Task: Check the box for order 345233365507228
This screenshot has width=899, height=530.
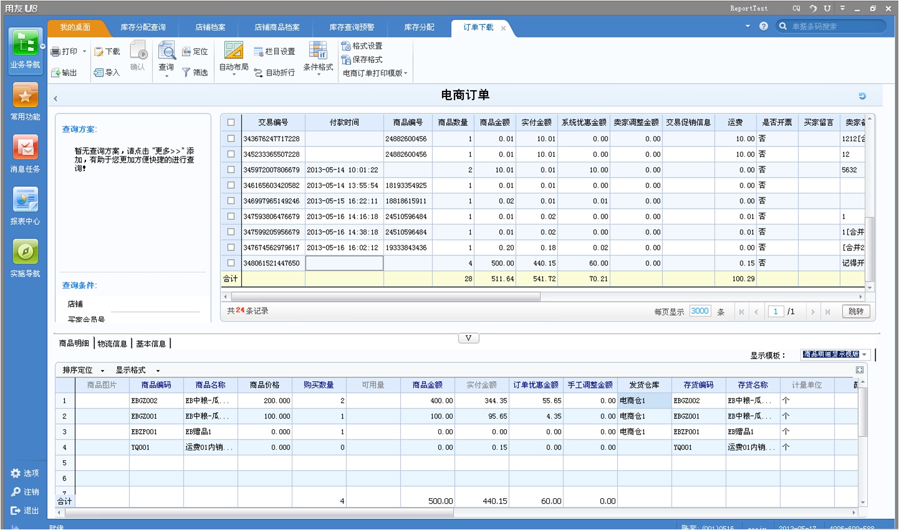Action: coord(231,154)
